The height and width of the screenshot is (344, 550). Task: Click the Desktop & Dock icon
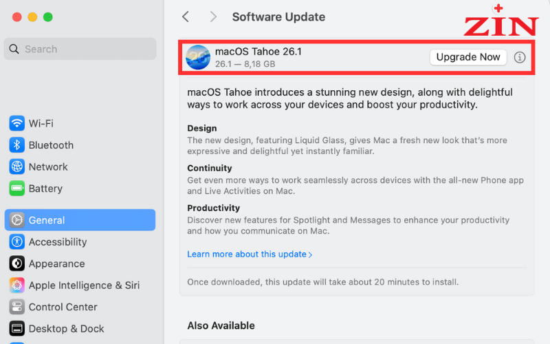coord(16,329)
